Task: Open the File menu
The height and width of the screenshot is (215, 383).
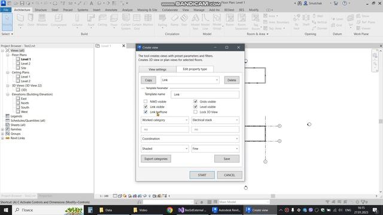Action: click(x=5, y=10)
